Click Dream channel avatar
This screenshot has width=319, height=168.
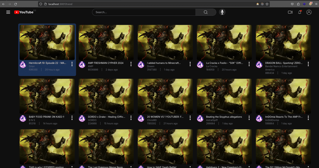tap(141, 65)
